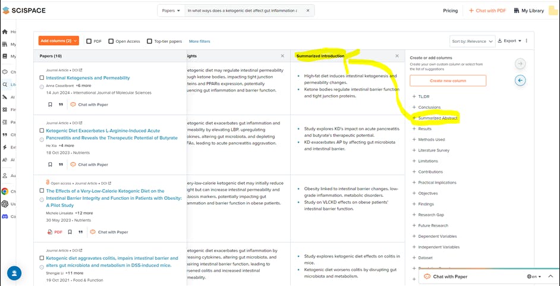
Task: Add the Results column
Action: tap(421, 128)
